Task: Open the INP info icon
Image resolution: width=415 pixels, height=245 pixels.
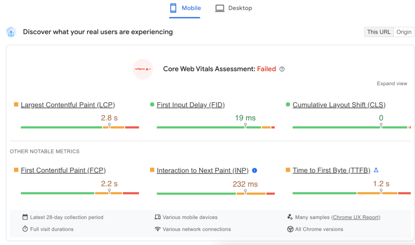Action: tap(254, 171)
